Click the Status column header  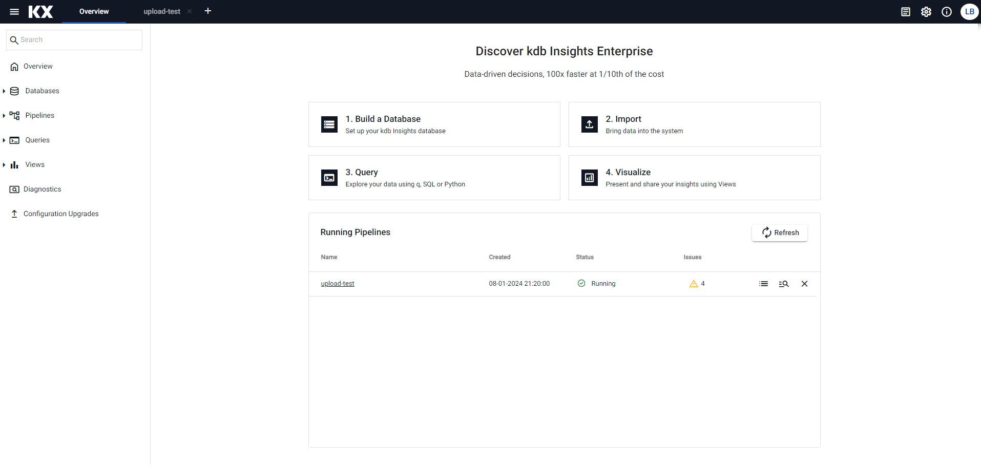[585, 257]
